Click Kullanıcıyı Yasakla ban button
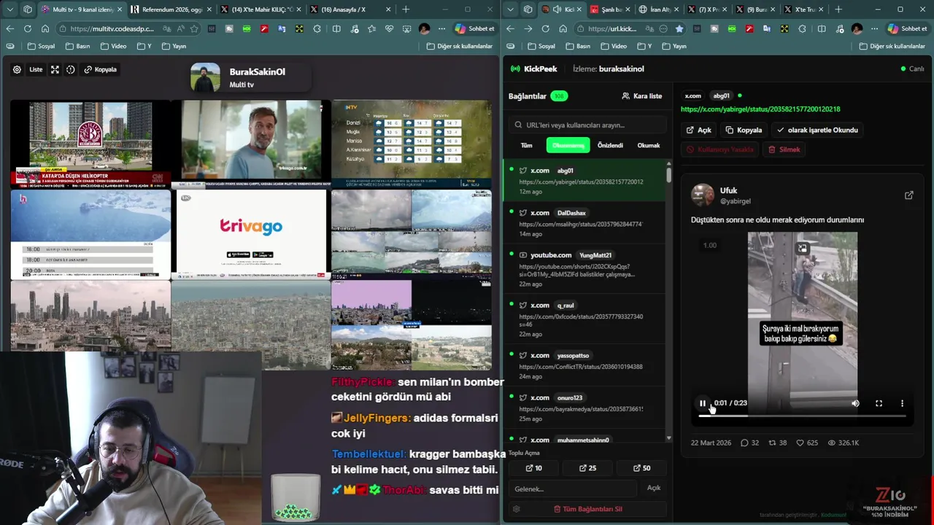Screen dimensions: 934x525 (x=719, y=149)
